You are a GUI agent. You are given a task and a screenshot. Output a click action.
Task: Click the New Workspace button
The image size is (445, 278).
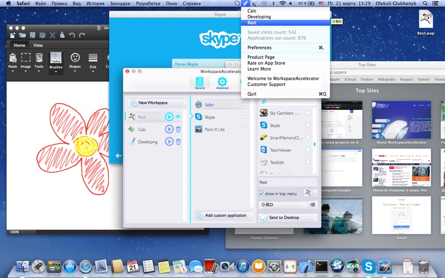click(157, 103)
